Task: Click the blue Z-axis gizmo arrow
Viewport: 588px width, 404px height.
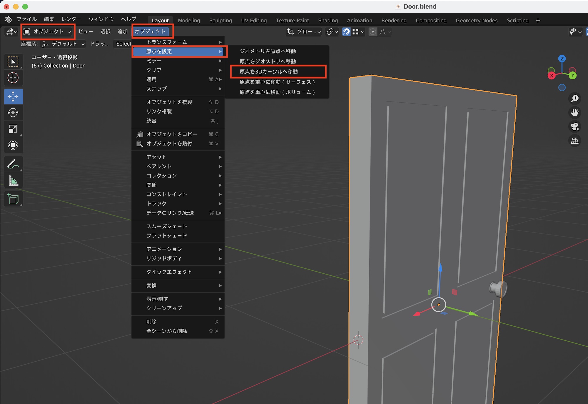Action: 440,268
